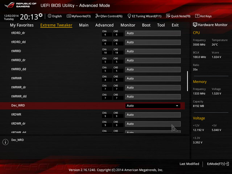
Task: Open the Tool tab
Action: [161, 25]
